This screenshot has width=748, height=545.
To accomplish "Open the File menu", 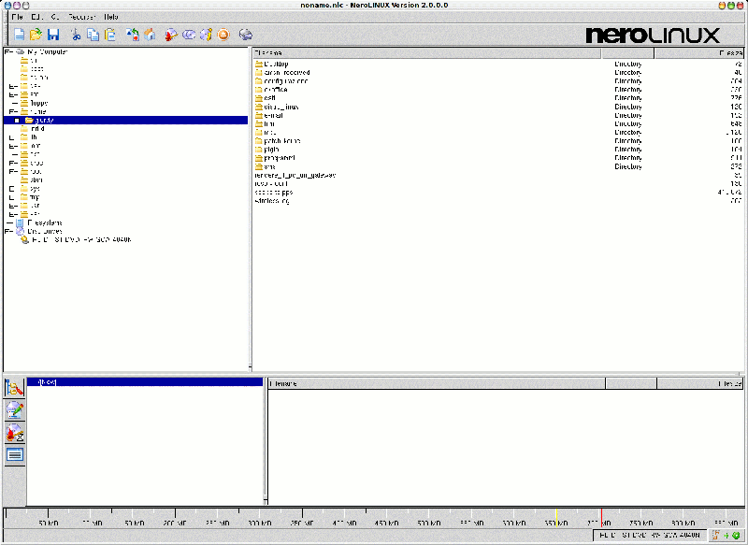I will pos(18,17).
